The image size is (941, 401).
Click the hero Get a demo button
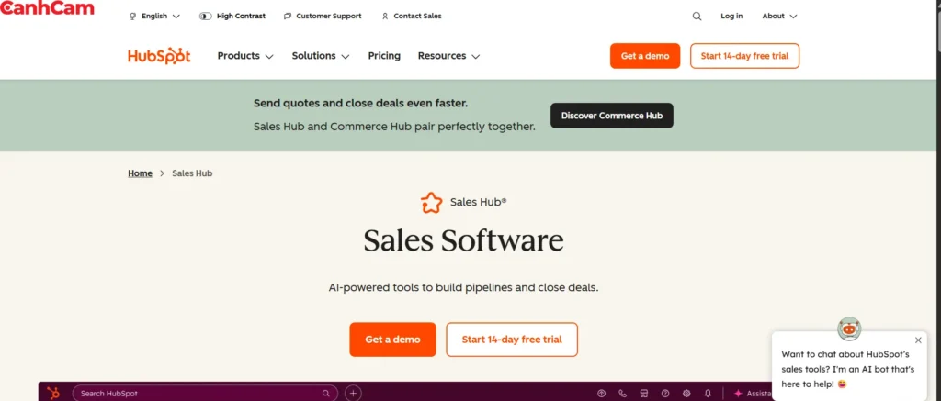392,340
